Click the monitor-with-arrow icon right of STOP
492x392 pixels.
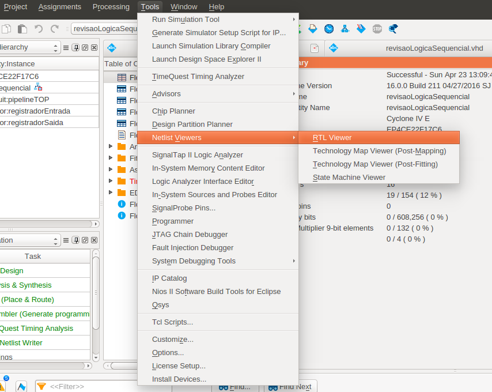coord(393,29)
